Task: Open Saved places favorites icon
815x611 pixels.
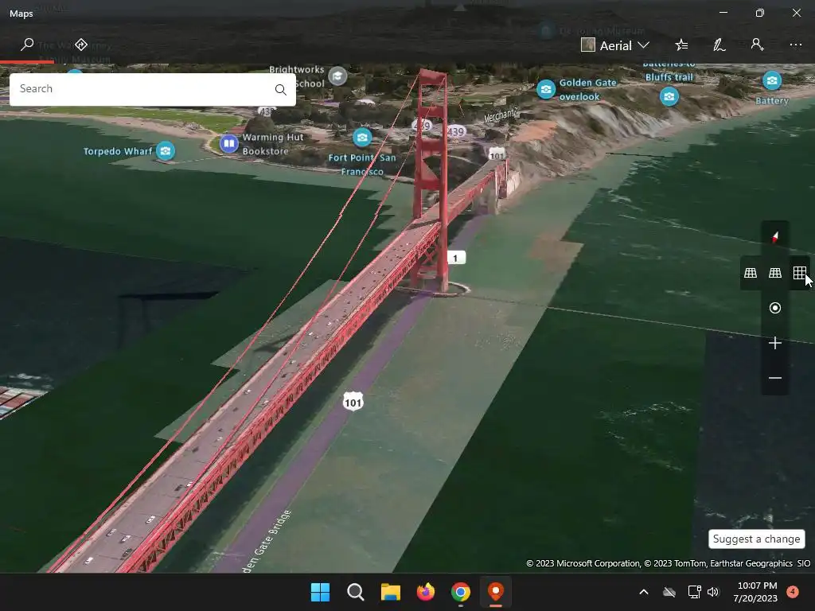Action: coord(681,45)
